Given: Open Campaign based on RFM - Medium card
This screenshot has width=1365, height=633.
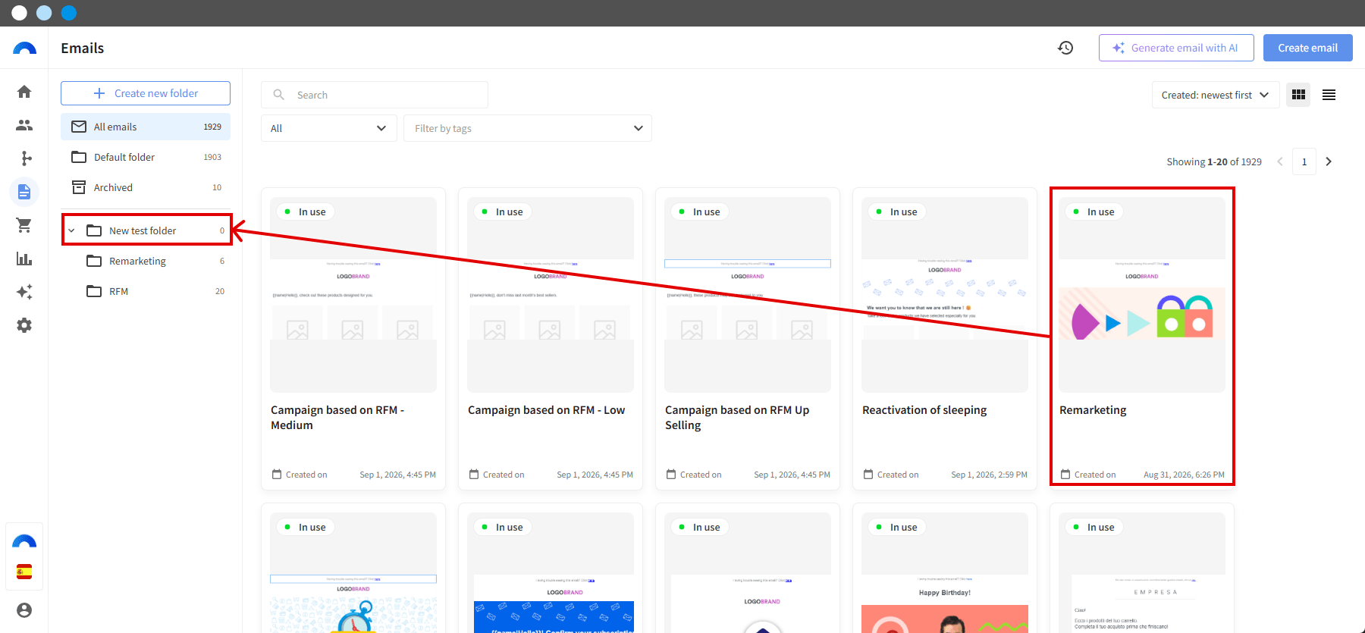Looking at the screenshot, I should point(353,339).
